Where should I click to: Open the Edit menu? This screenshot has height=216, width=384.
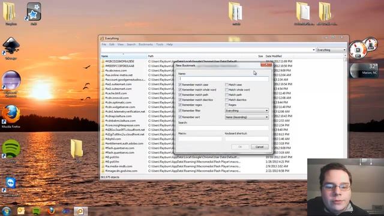click(112, 44)
